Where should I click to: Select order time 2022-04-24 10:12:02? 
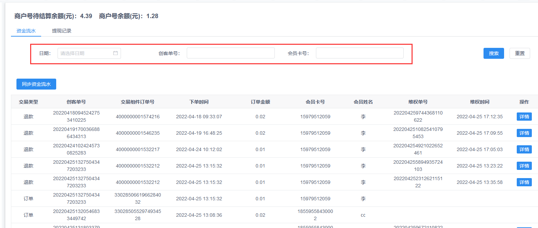199,149
